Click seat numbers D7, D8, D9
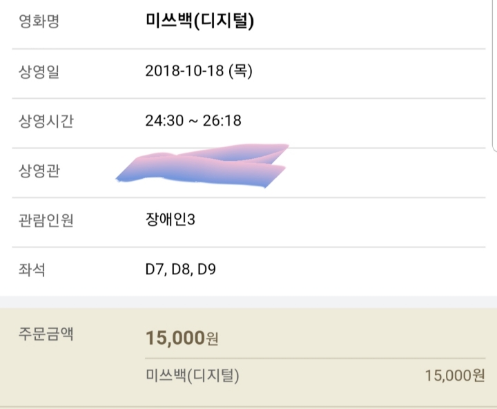497x409 pixels. (181, 269)
